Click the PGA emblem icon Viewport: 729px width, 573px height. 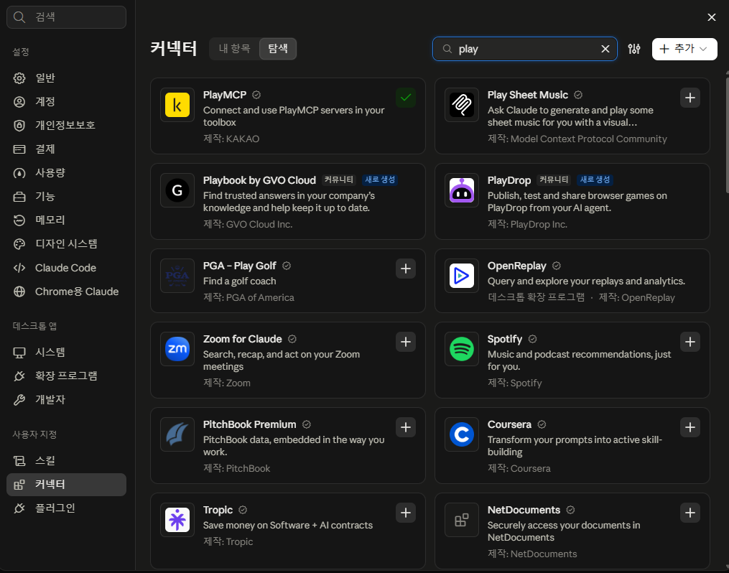tap(177, 276)
